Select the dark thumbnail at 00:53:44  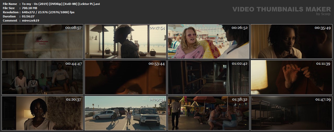click(125, 77)
